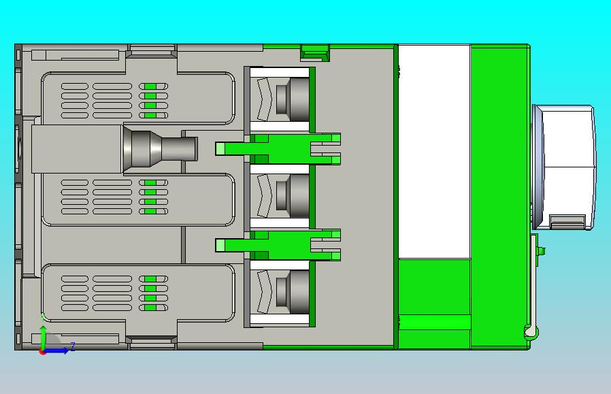
Task: Select the small green peg on right side
Action: coord(541,251)
